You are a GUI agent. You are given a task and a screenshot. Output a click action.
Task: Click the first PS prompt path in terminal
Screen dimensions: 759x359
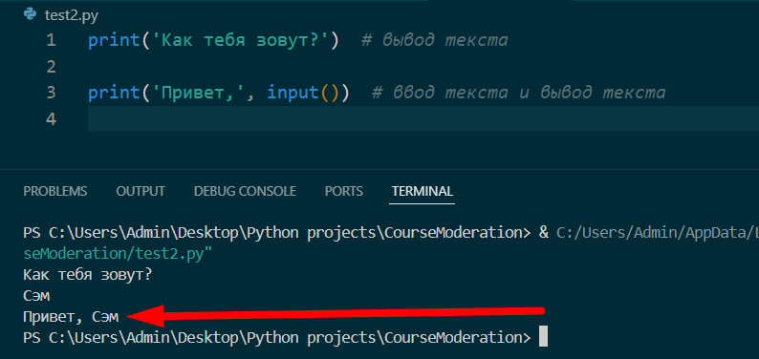[x=277, y=233]
